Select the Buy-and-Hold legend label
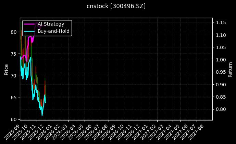This screenshot has width=236, height=144. tap(53, 31)
